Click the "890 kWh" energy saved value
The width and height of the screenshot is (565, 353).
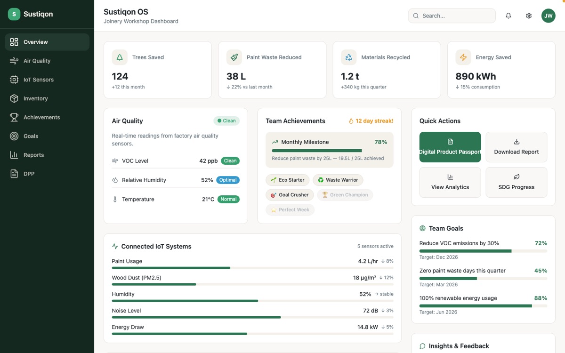(476, 76)
